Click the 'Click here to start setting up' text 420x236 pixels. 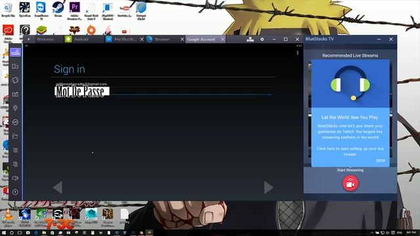(x=350, y=151)
